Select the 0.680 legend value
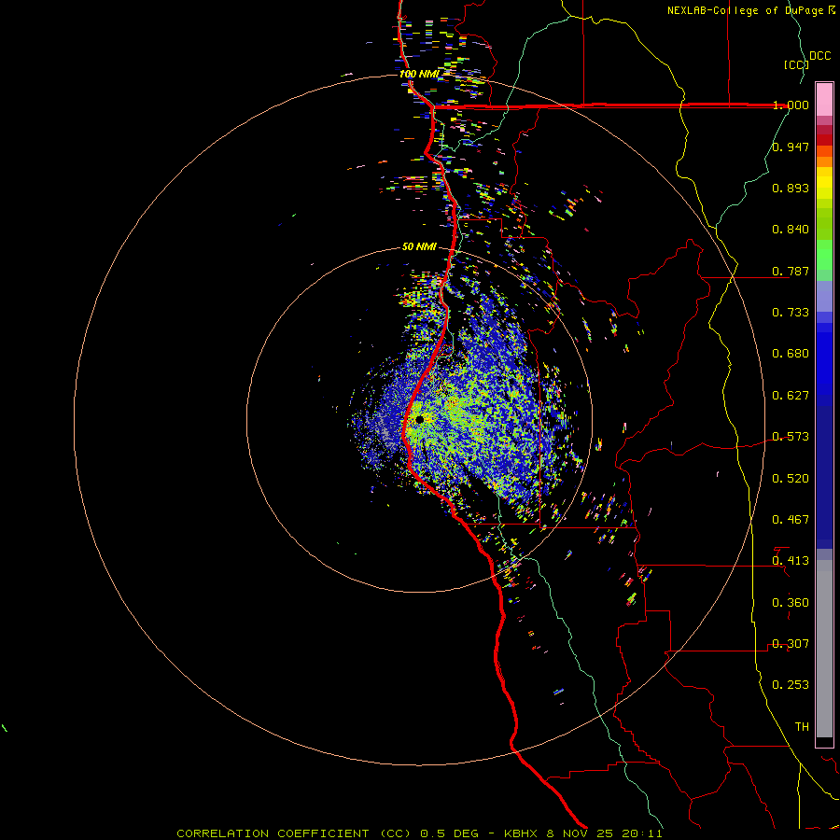840x840 pixels. 791,354
